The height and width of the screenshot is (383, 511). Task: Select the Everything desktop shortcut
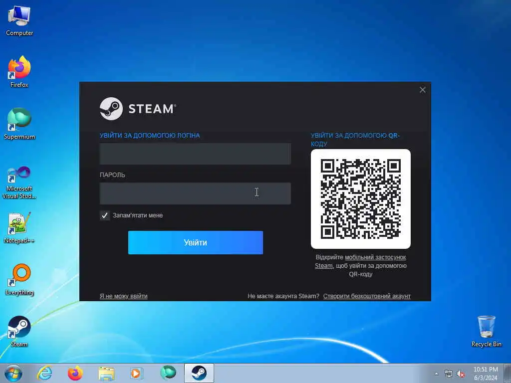coord(19,279)
